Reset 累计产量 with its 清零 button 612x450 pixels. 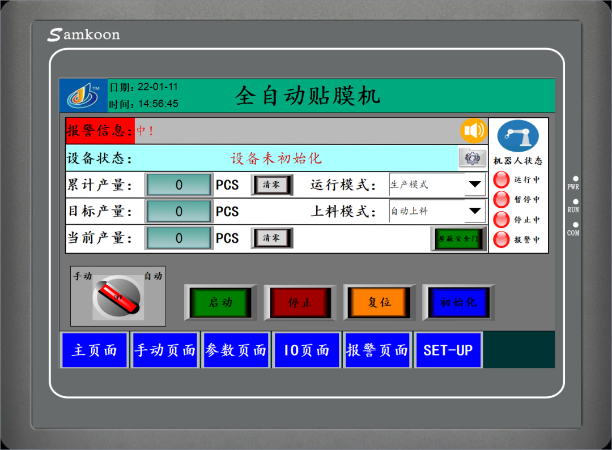pyautogui.click(x=271, y=185)
